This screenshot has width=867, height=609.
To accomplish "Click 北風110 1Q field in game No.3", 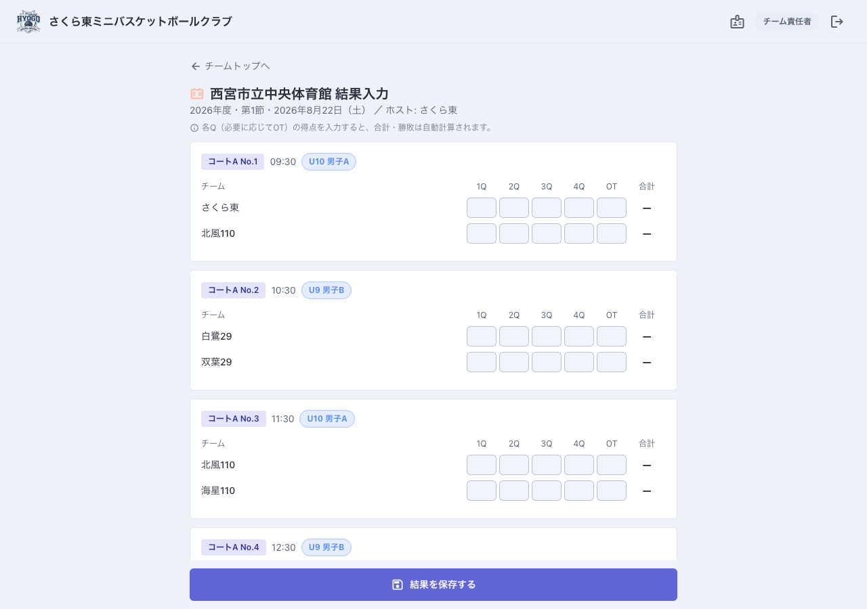I will pos(482,465).
